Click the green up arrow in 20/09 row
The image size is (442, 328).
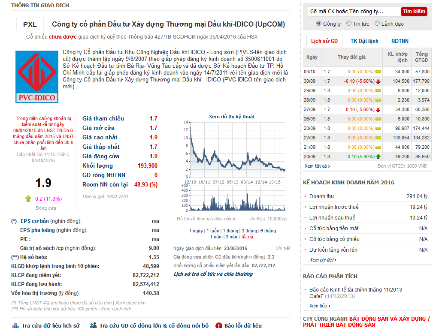378,156
